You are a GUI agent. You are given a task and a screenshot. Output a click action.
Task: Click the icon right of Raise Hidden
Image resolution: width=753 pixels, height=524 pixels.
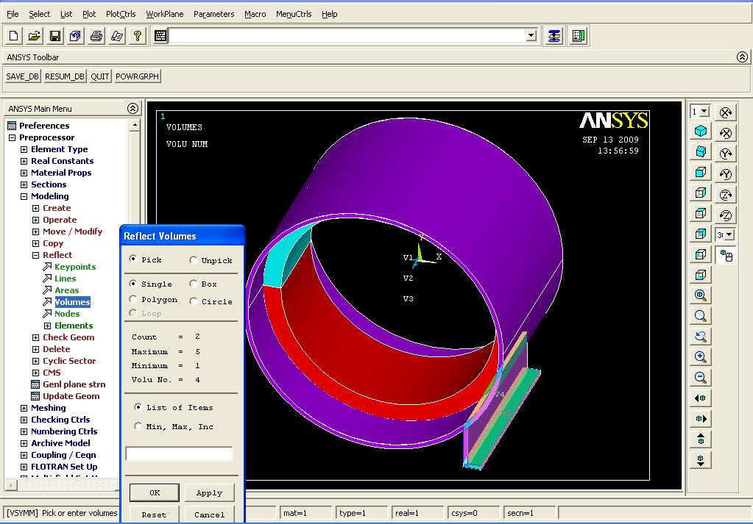point(579,36)
